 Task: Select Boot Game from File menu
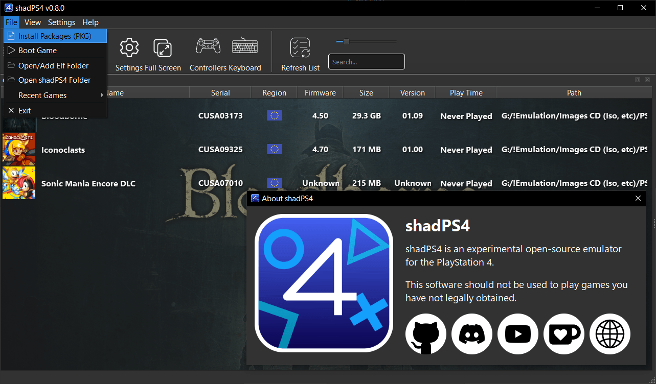[55, 51]
